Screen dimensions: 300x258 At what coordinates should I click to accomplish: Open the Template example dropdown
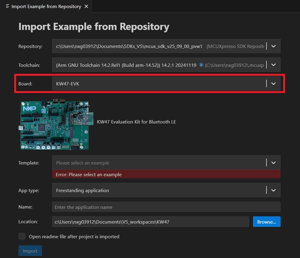pos(273,163)
